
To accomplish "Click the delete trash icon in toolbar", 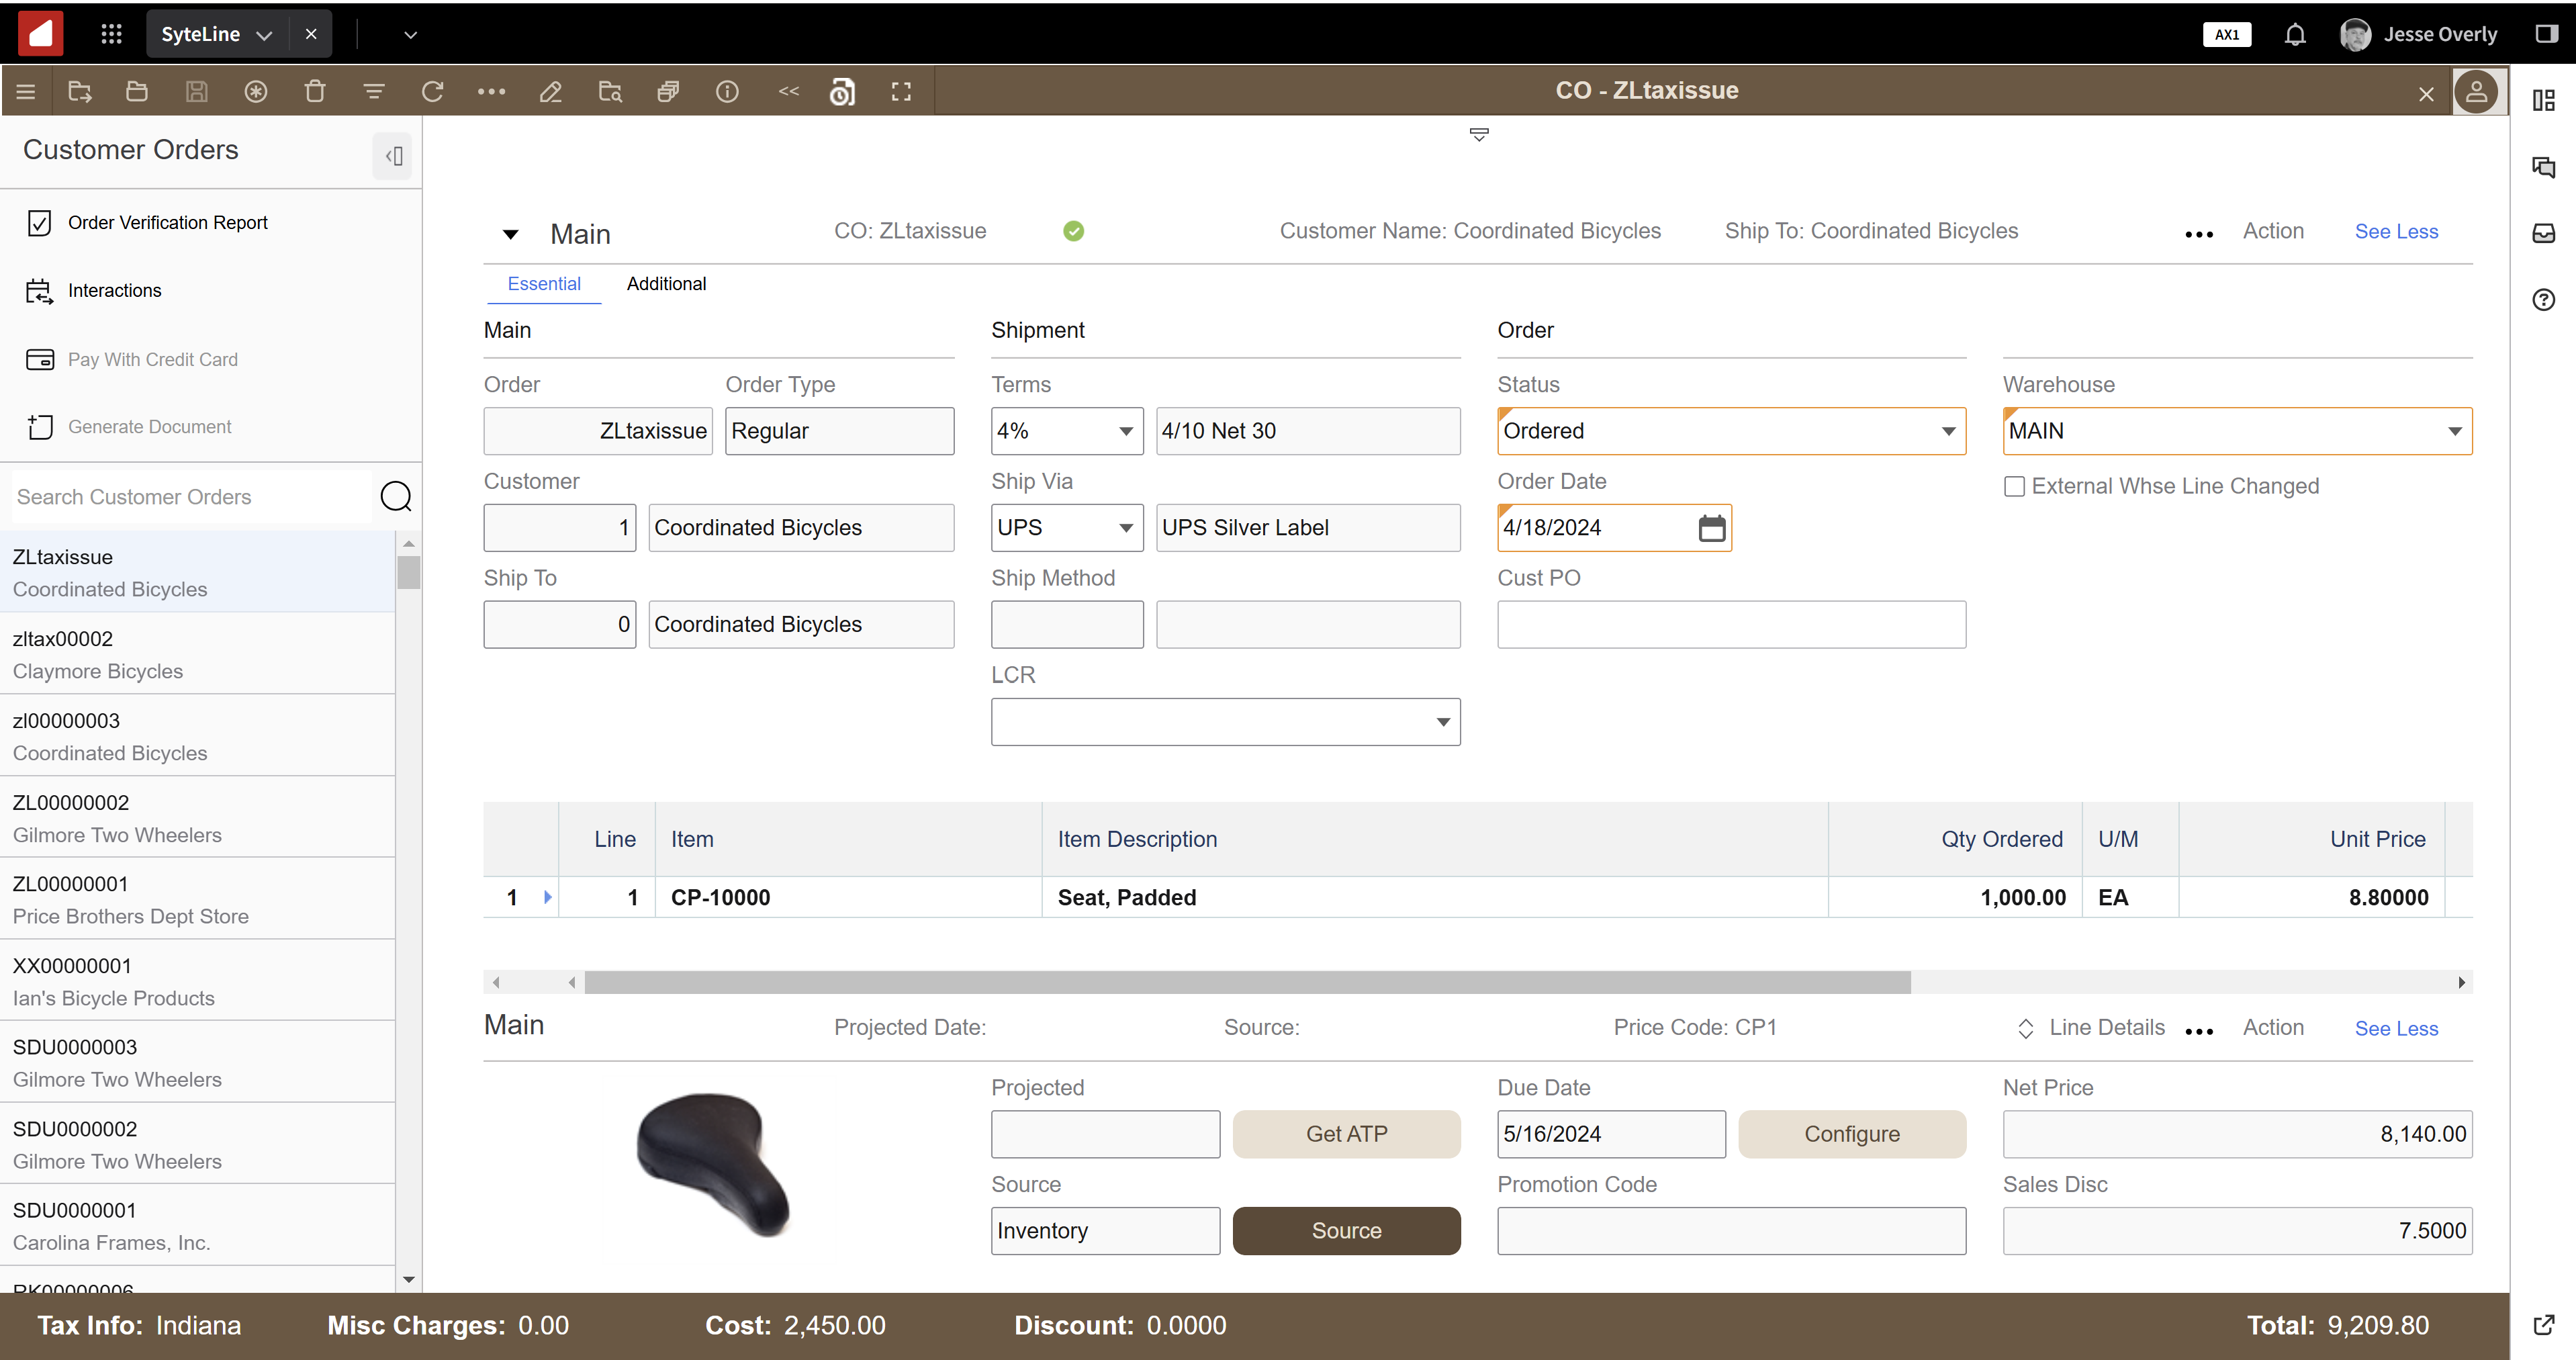I will [x=315, y=91].
